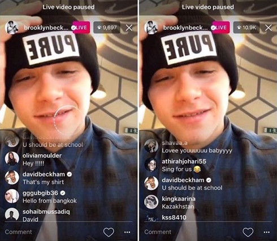Open the three-dots menu on left screen
Screen dimensions: 277x241
click(127, 233)
